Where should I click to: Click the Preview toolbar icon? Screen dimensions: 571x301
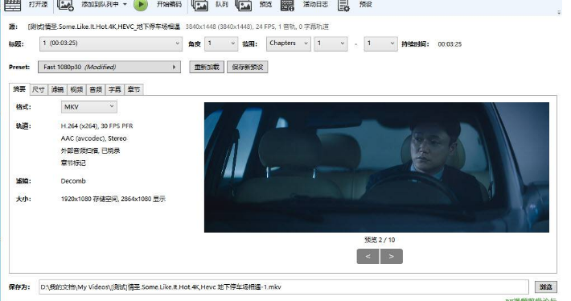(243, 5)
